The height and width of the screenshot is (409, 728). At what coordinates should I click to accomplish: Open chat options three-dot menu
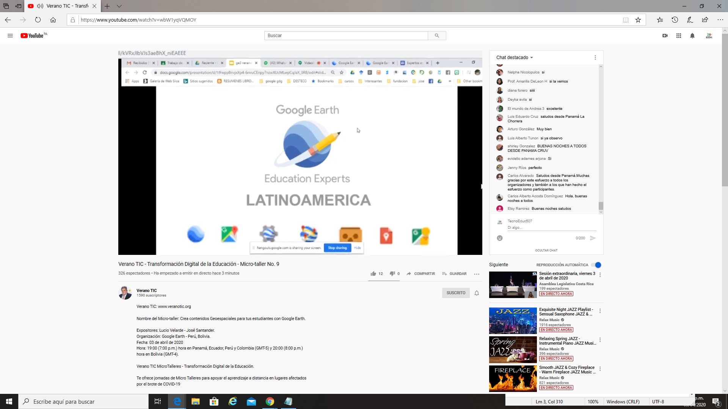pos(595,58)
